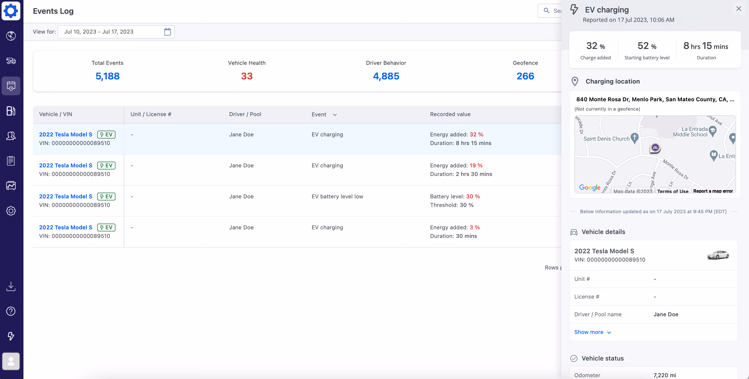Open the drivers people icon in sidebar
Image resolution: width=749 pixels, height=379 pixels.
coord(11,136)
